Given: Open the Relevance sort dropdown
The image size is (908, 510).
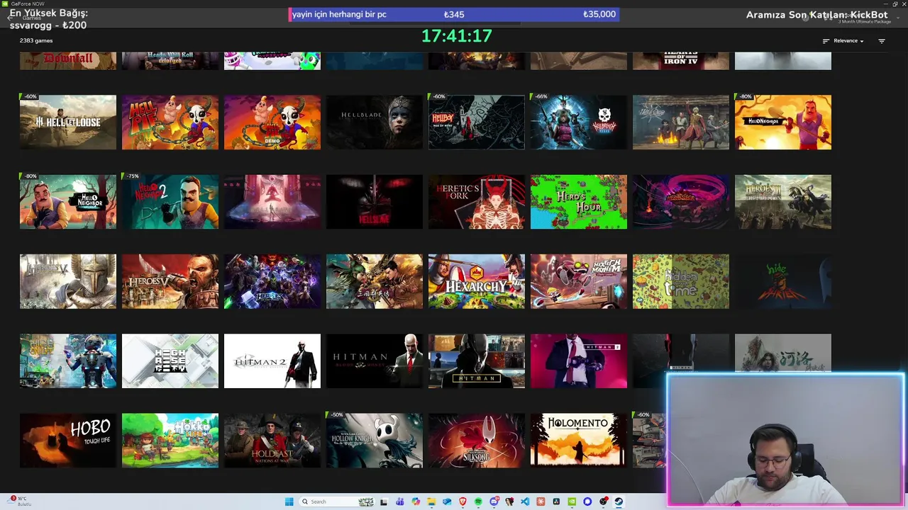Looking at the screenshot, I should [848, 41].
